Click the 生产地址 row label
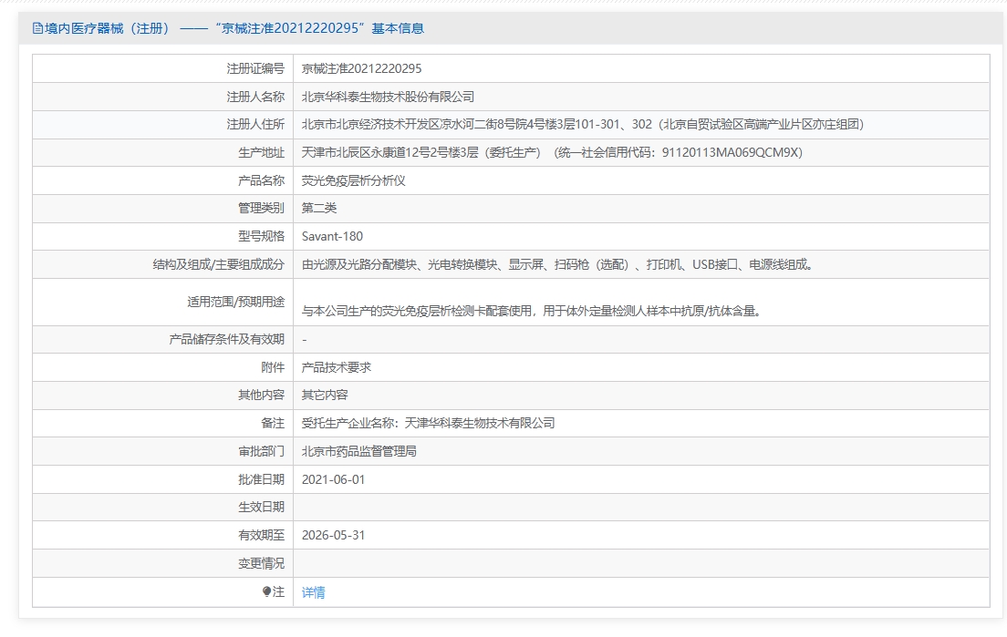The height and width of the screenshot is (637, 1007). [261, 153]
